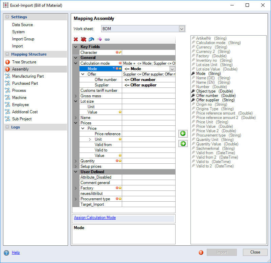Click the Close button
Screen dimensions: 271x263
[255, 252]
